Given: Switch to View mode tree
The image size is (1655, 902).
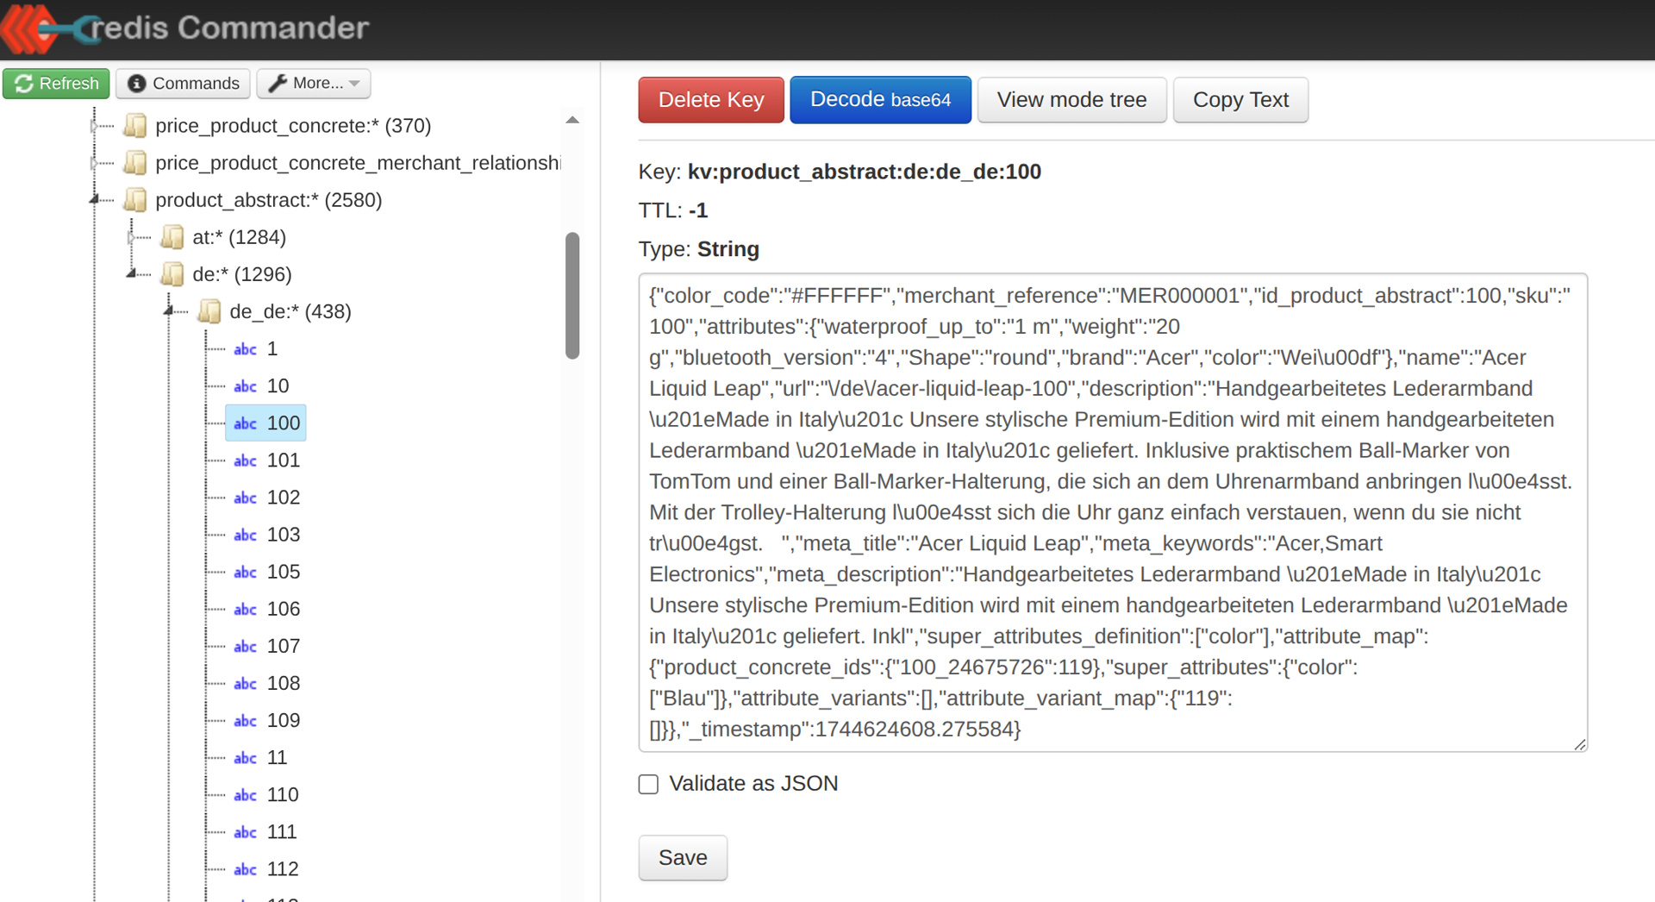Looking at the screenshot, I should (1071, 100).
